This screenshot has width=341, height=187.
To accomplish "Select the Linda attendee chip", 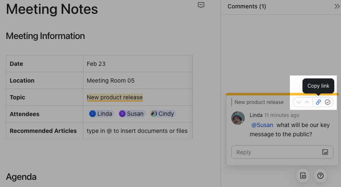I will (x=101, y=114).
